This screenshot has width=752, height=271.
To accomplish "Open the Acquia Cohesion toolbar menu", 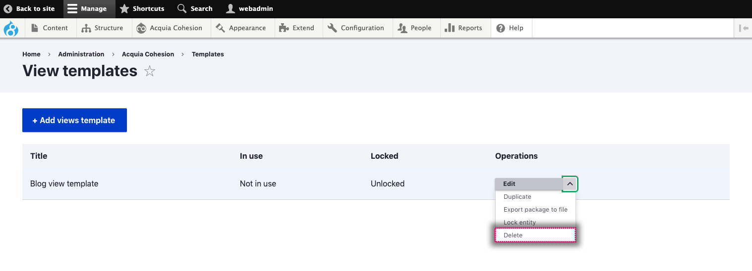I will pos(170,28).
